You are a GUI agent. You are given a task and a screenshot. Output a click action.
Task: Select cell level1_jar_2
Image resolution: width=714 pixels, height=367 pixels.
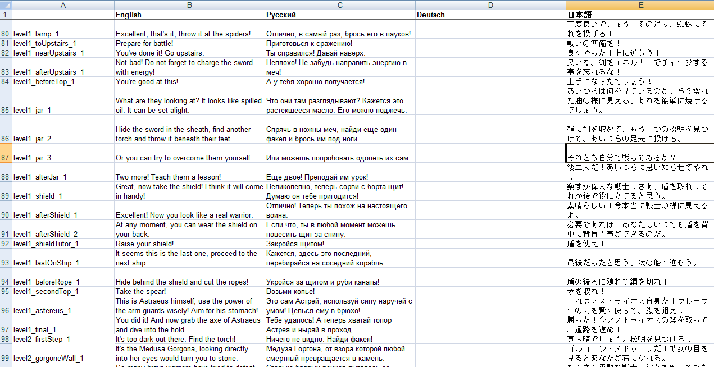[x=63, y=129]
